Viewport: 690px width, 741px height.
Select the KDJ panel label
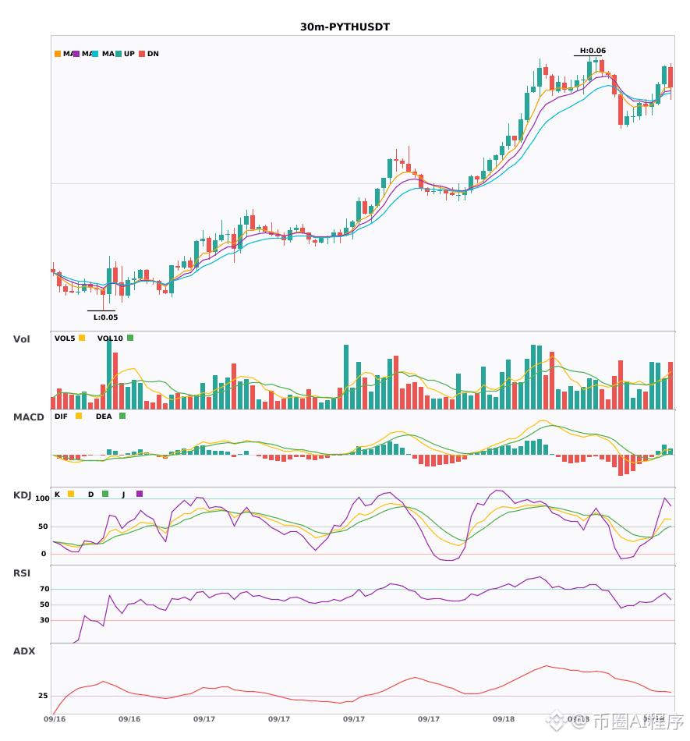[x=22, y=495]
